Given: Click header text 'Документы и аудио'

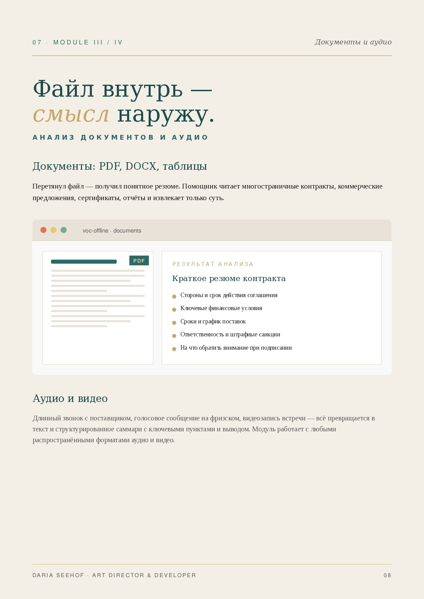Looking at the screenshot, I should 353,42.
